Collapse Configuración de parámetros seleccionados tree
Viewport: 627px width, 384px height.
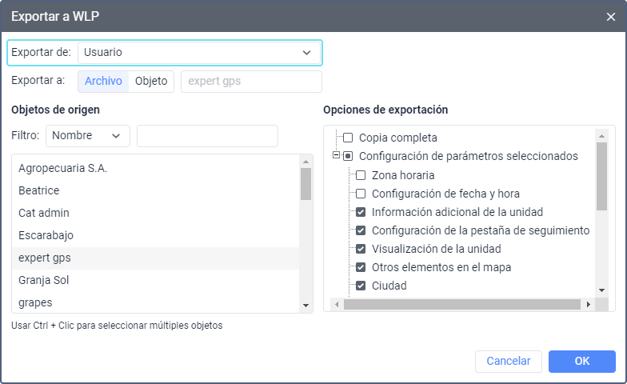pos(336,156)
